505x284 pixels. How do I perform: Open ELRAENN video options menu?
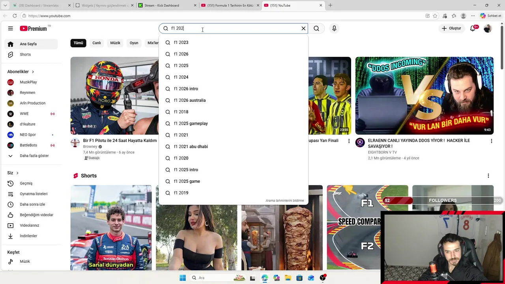tap(491, 141)
